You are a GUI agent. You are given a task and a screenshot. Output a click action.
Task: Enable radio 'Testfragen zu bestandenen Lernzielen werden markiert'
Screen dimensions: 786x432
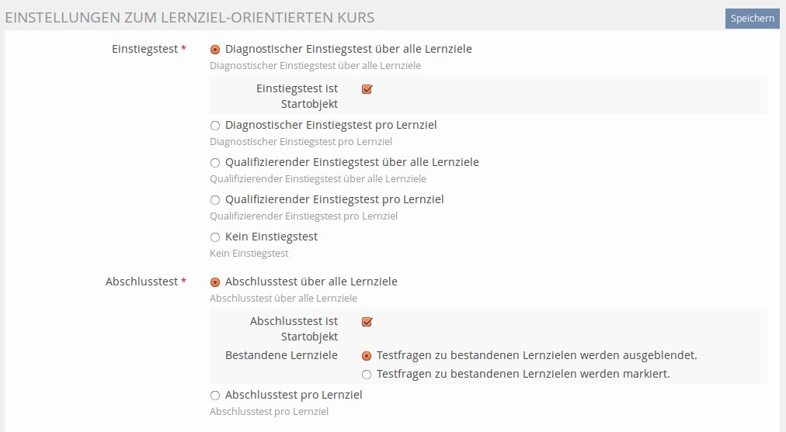367,375
